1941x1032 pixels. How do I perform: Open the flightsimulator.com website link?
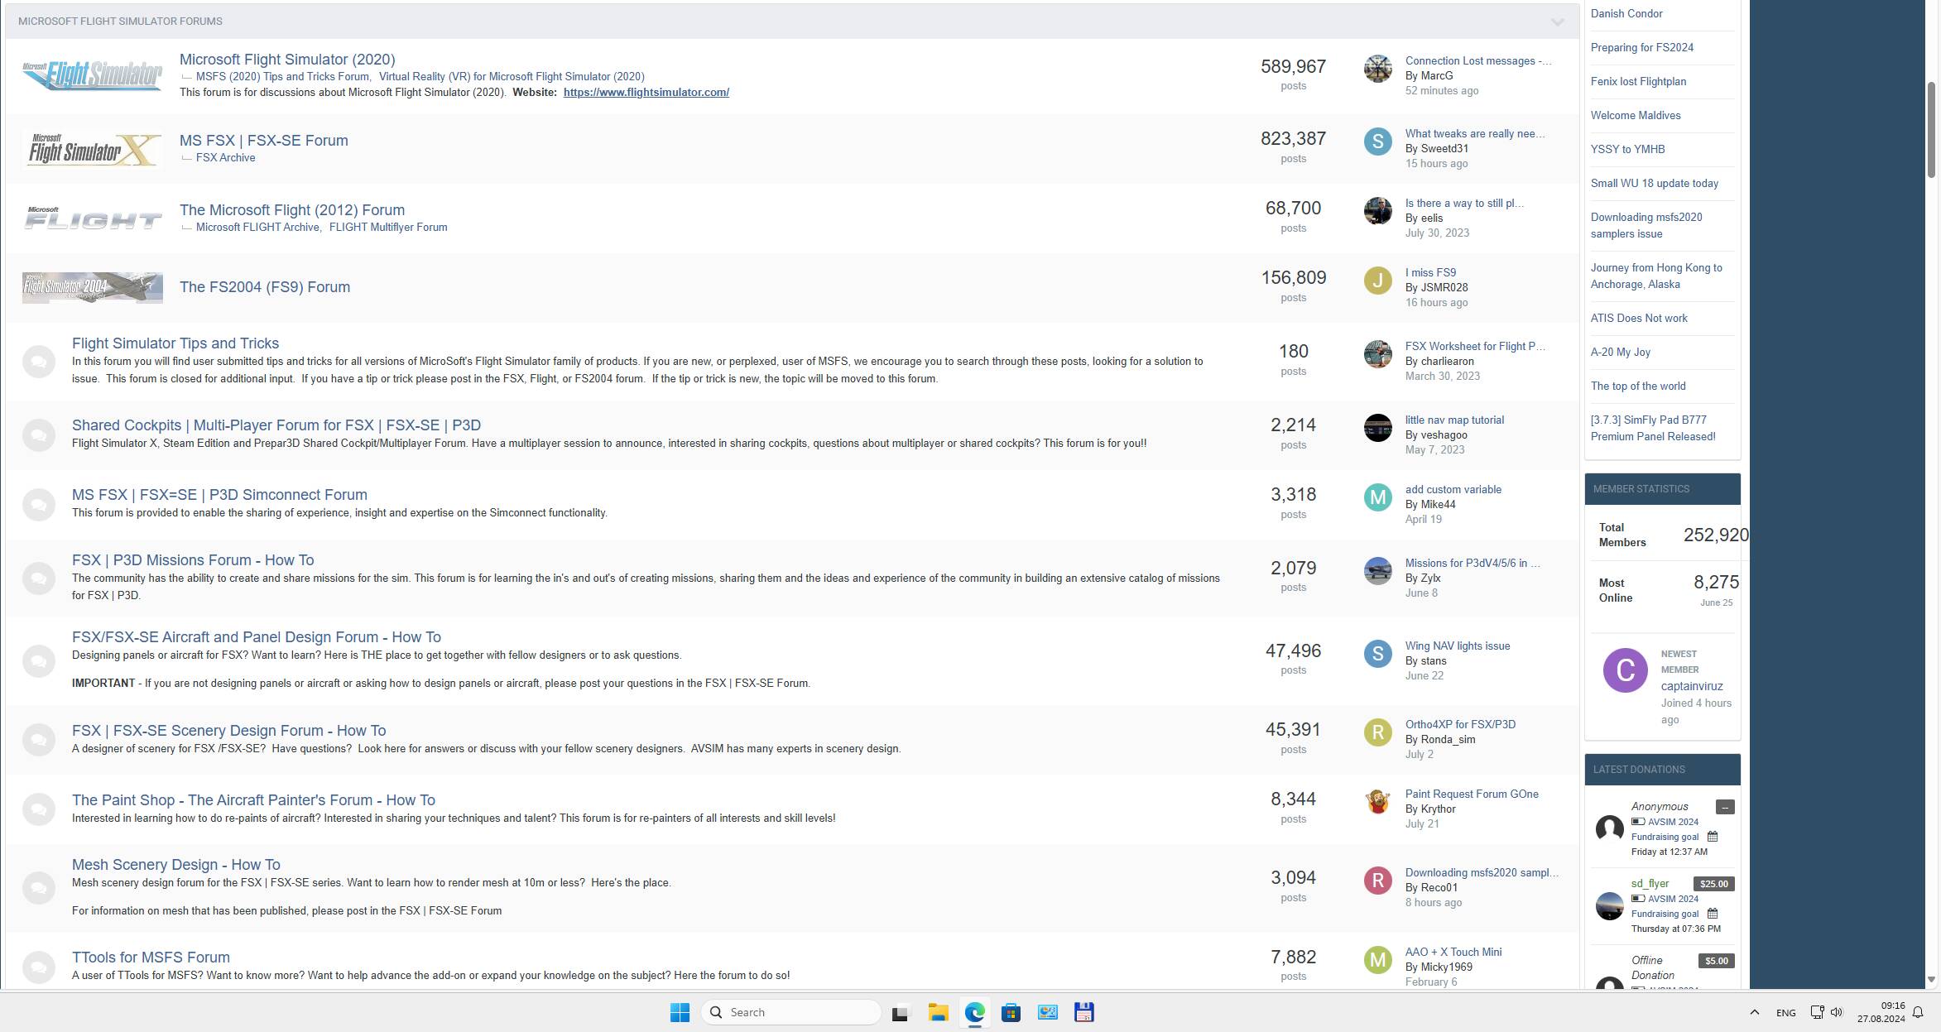646,93
